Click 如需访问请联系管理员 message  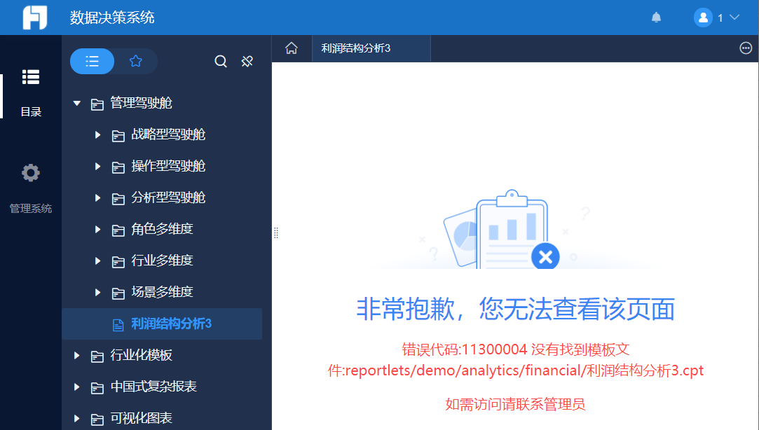point(515,404)
